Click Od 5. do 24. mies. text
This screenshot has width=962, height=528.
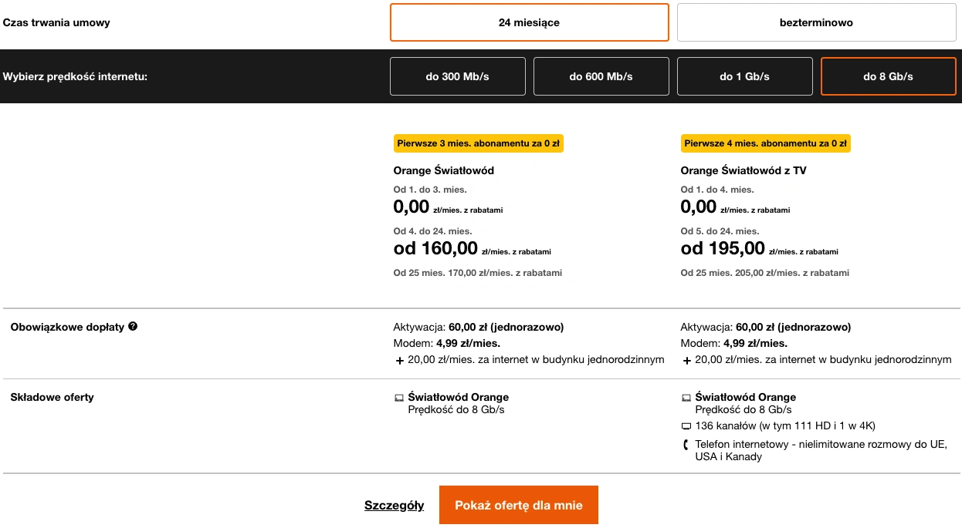coord(720,231)
